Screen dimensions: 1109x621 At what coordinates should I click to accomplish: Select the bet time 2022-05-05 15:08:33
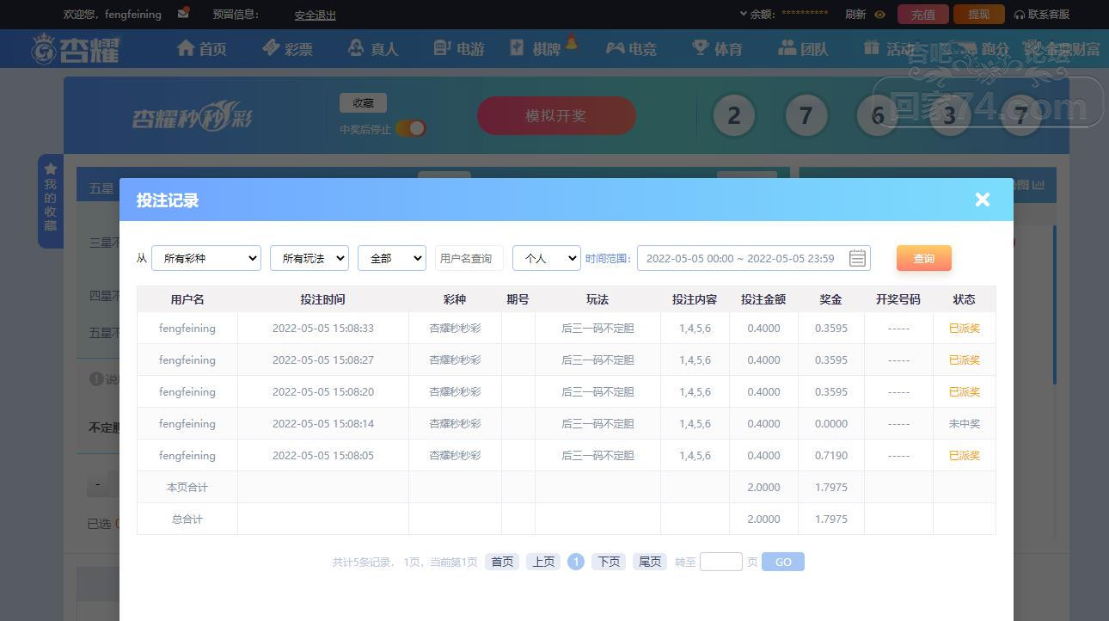tap(323, 329)
